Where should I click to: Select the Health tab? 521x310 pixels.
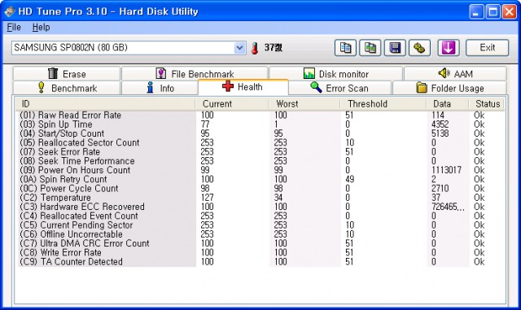[243, 87]
